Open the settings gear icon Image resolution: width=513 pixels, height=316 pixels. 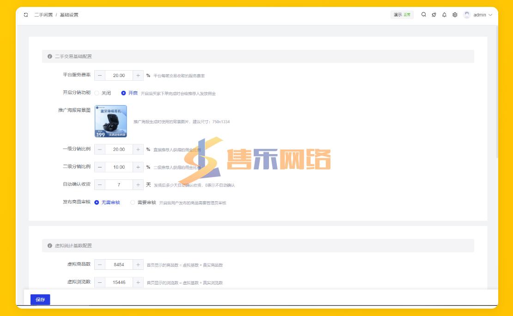pos(455,15)
